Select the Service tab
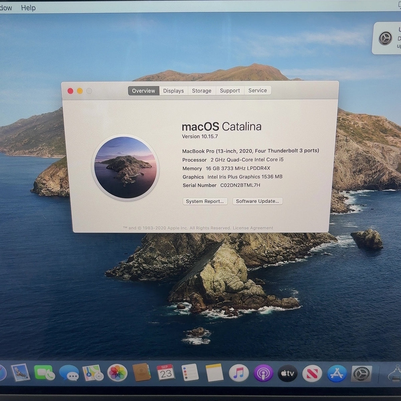 pyautogui.click(x=258, y=90)
